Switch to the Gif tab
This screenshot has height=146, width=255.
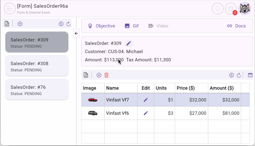coord(132,26)
